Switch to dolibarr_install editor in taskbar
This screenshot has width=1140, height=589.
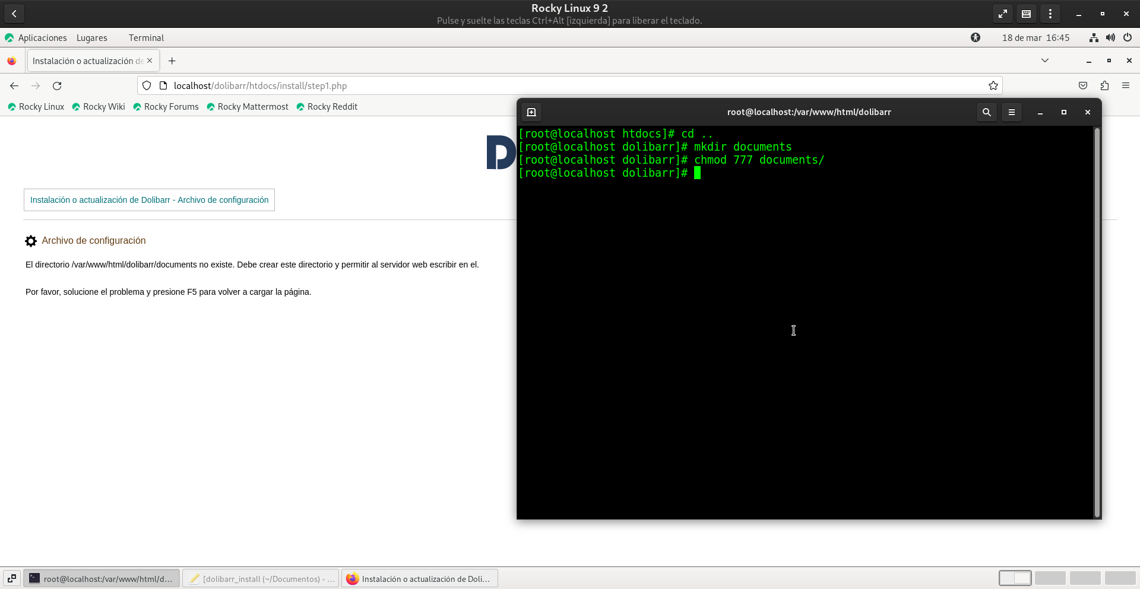[261, 578]
